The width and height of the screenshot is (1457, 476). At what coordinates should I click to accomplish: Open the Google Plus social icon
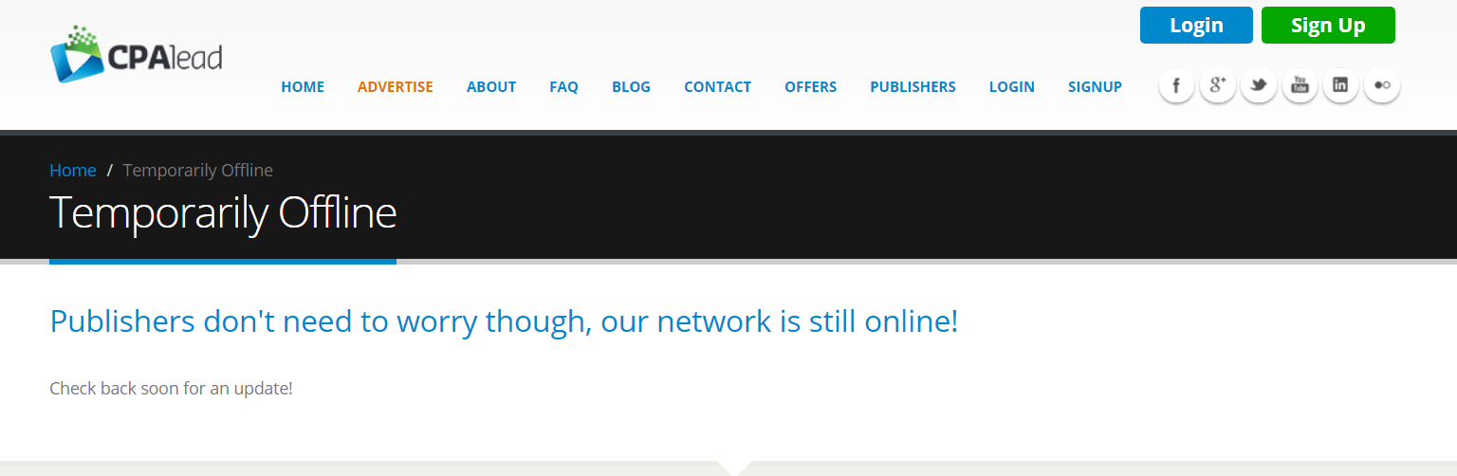(1218, 85)
